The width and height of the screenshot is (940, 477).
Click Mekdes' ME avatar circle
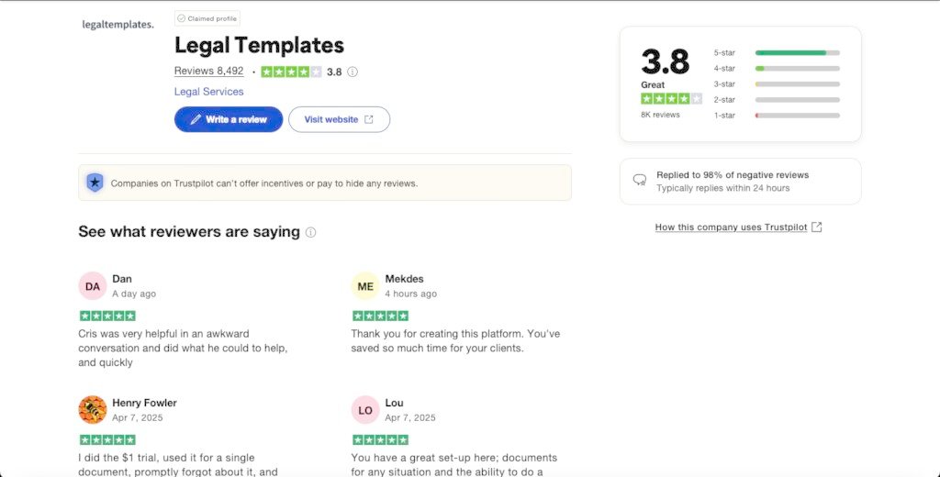click(365, 286)
